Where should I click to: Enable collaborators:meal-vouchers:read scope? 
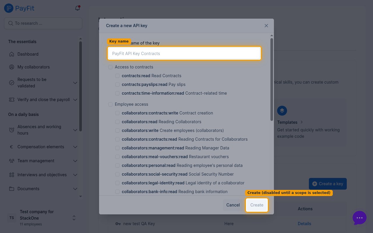click(117, 157)
